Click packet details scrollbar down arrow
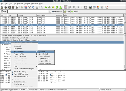This screenshot has width=126, height=91. click(x=125, y=69)
